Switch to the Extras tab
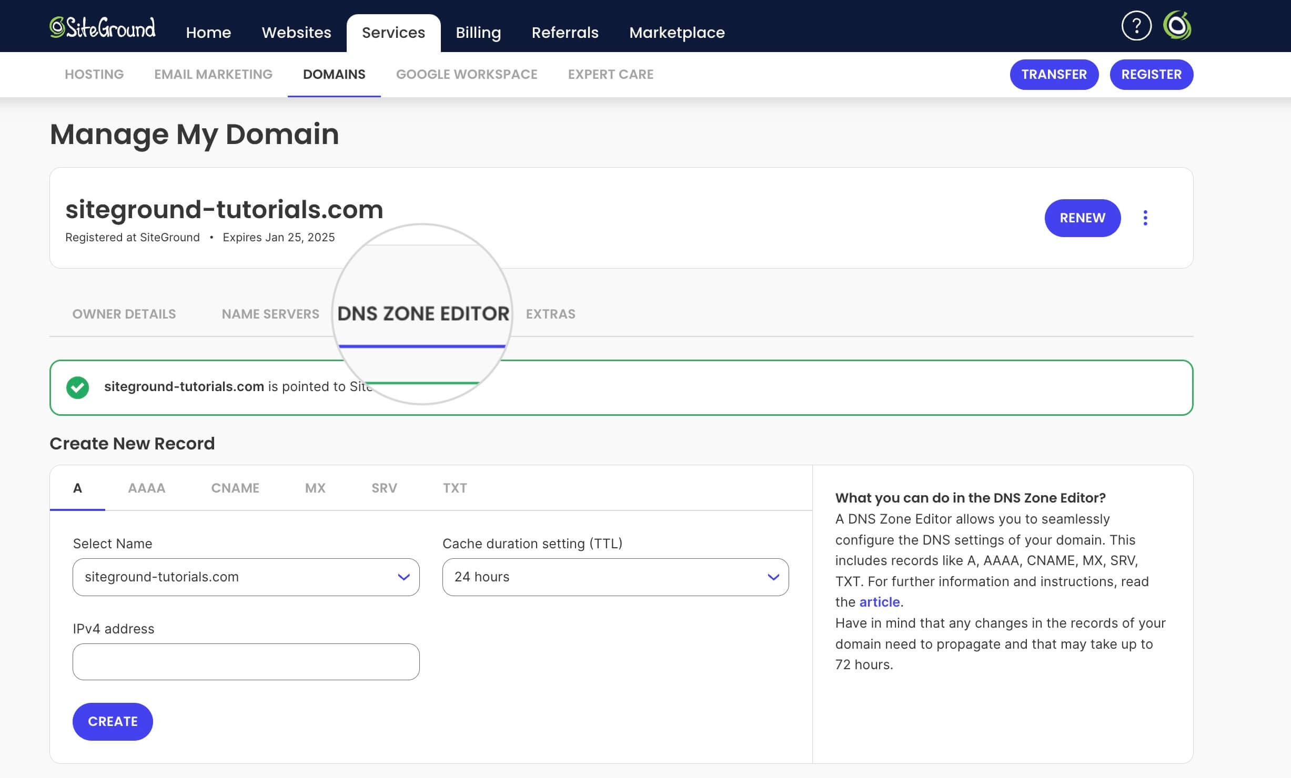This screenshot has height=778, width=1291. (x=550, y=314)
